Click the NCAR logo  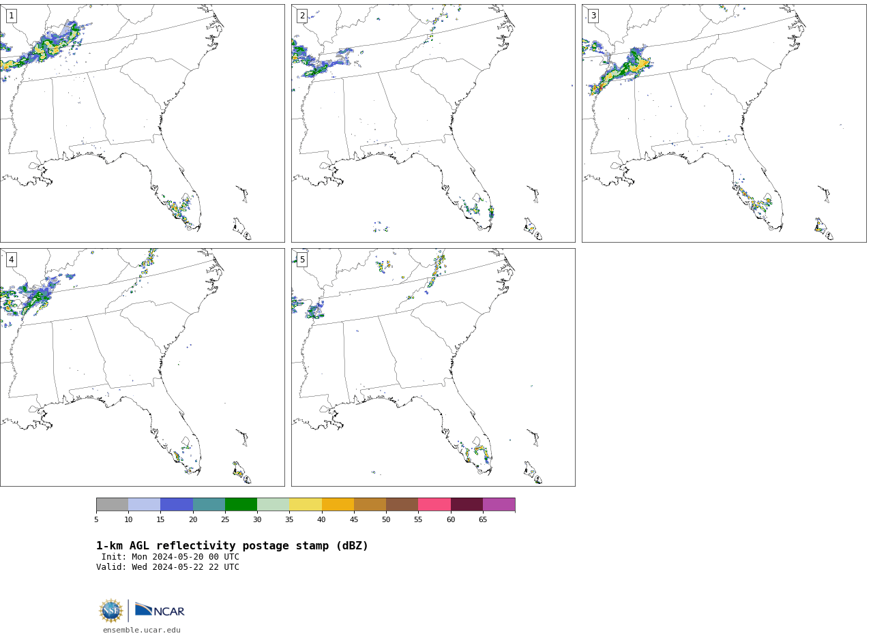160,610
